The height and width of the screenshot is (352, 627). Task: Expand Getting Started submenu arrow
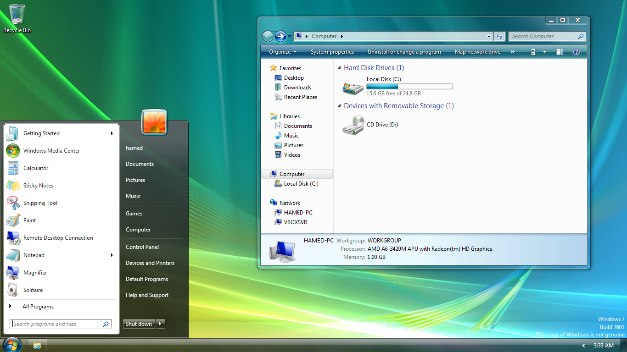click(x=112, y=133)
